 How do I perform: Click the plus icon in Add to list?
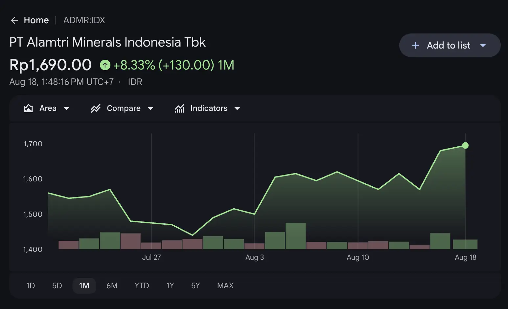(416, 45)
